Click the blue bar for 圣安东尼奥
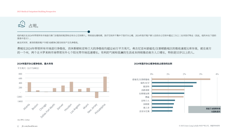The width and height of the screenshot is (238, 134). [x=162, y=111]
